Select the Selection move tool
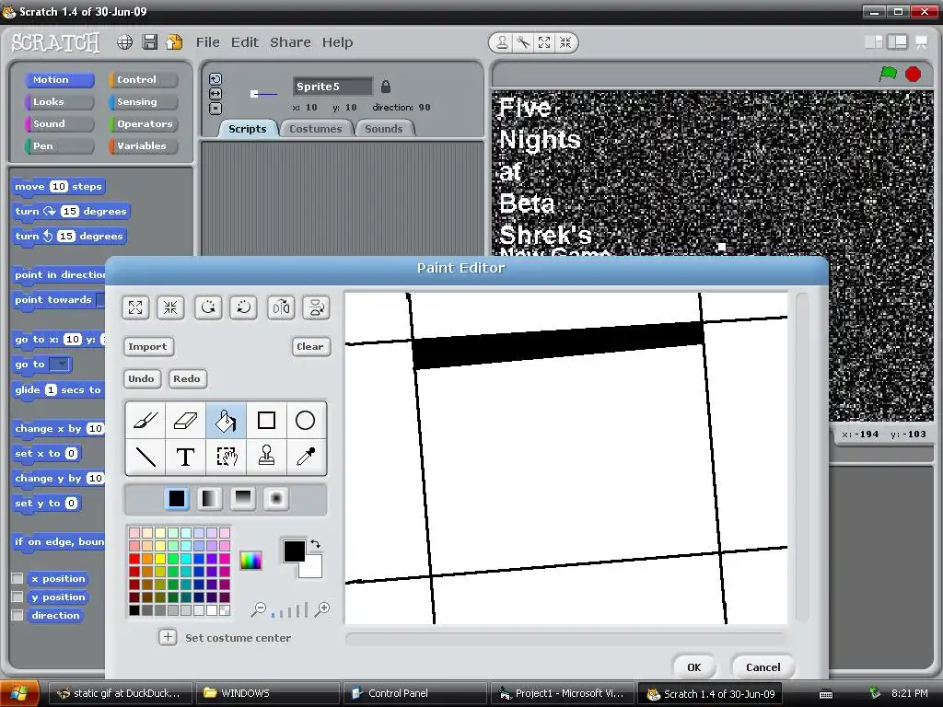Screen dimensions: 943x707 (x=226, y=457)
